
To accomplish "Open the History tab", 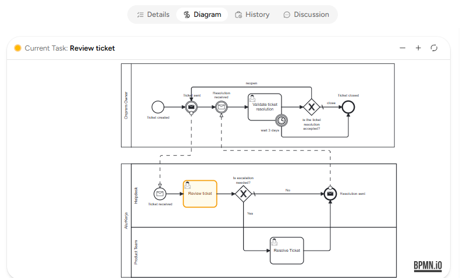I will pyautogui.click(x=252, y=15).
